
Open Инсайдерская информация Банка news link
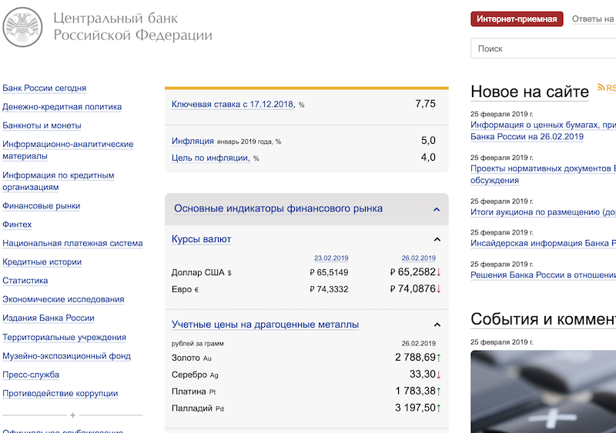click(x=543, y=243)
